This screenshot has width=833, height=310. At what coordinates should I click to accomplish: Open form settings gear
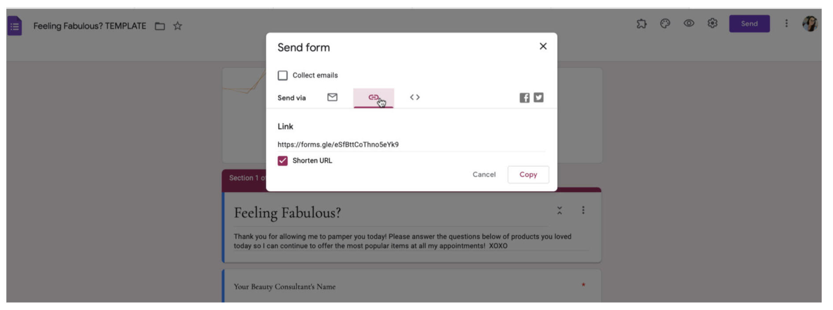(712, 23)
